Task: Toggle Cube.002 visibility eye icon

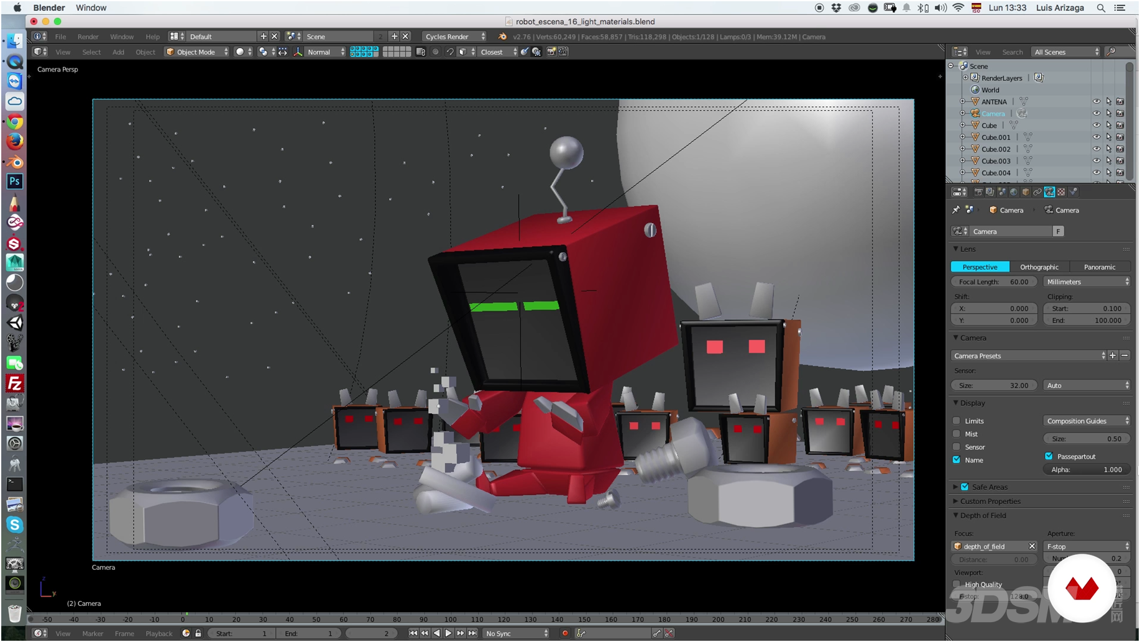Action: [x=1096, y=149]
